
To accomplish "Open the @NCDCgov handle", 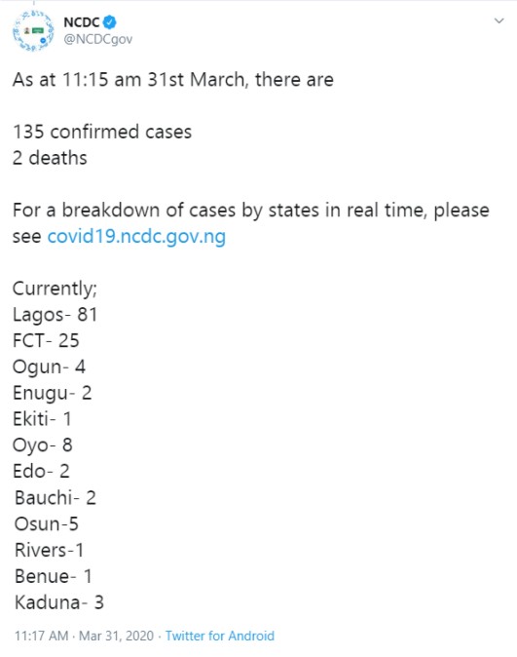I will click(98, 39).
